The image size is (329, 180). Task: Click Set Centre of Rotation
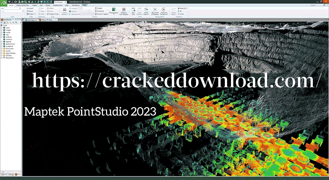[155, 11]
